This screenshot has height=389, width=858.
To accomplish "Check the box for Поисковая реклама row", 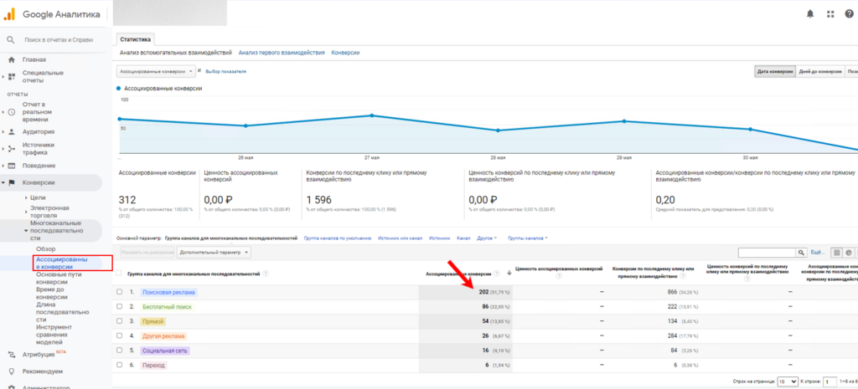I will click(120, 292).
